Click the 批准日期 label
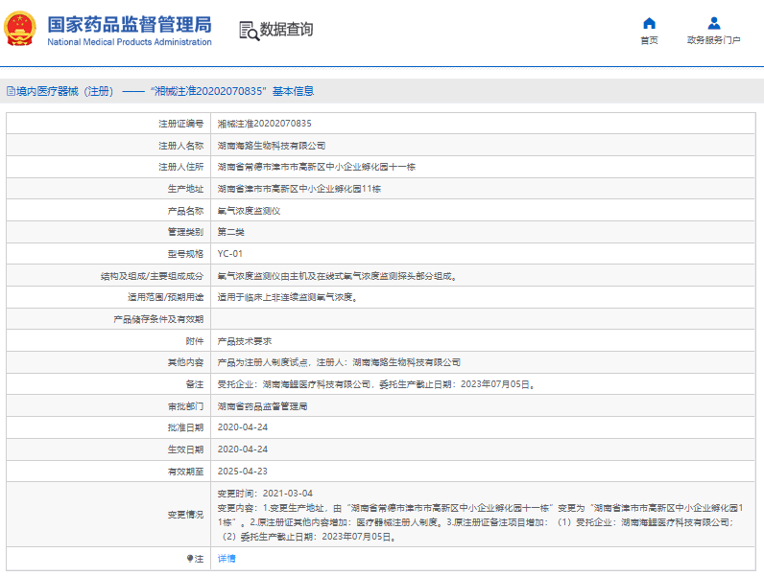Image resolution: width=764 pixels, height=576 pixels. (185, 427)
